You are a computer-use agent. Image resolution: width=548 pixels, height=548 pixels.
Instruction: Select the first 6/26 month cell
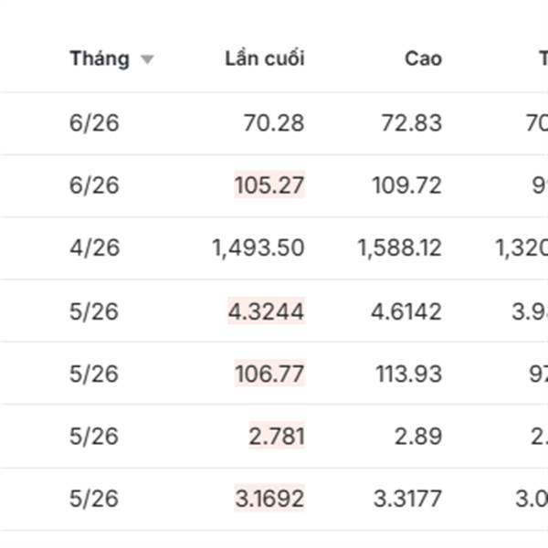click(x=94, y=123)
